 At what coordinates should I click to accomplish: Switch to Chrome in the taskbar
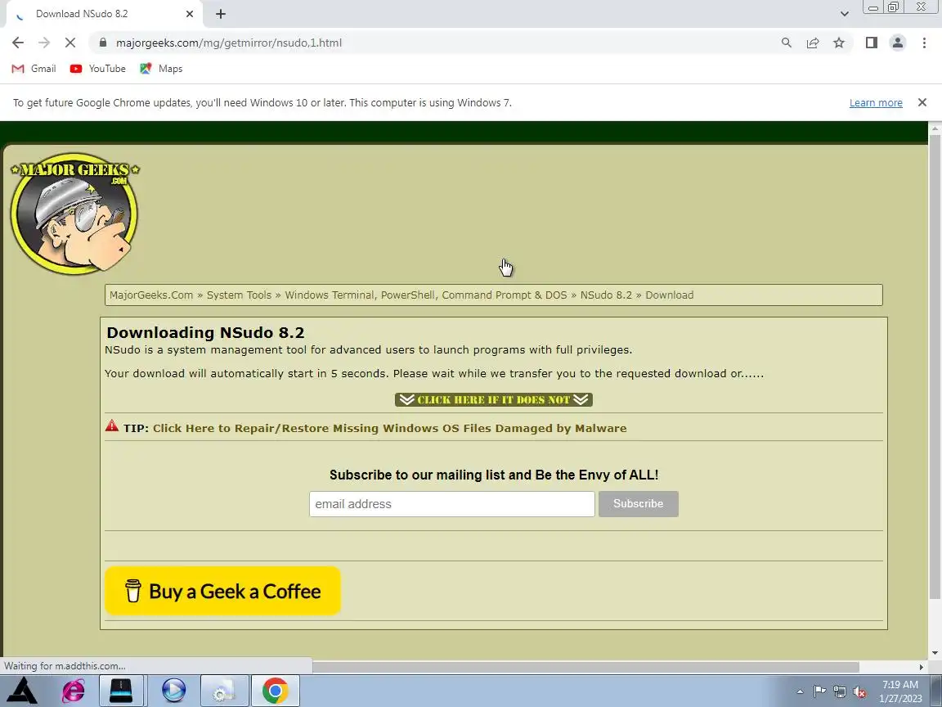coord(275,690)
